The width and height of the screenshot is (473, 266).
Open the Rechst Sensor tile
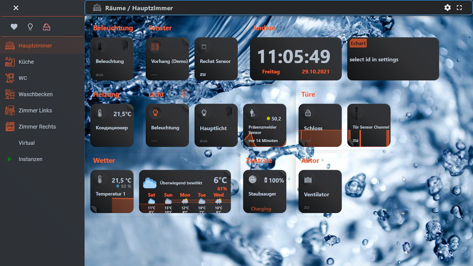[x=216, y=59]
